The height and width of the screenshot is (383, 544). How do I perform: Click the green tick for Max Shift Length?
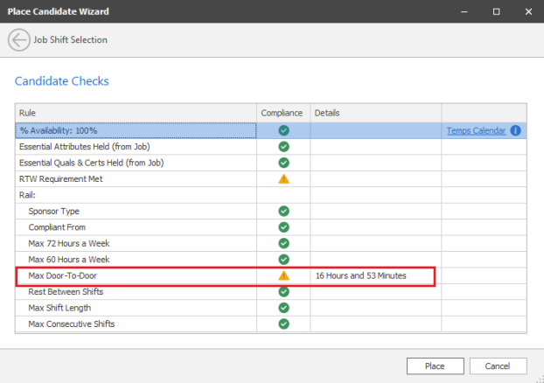point(283,308)
